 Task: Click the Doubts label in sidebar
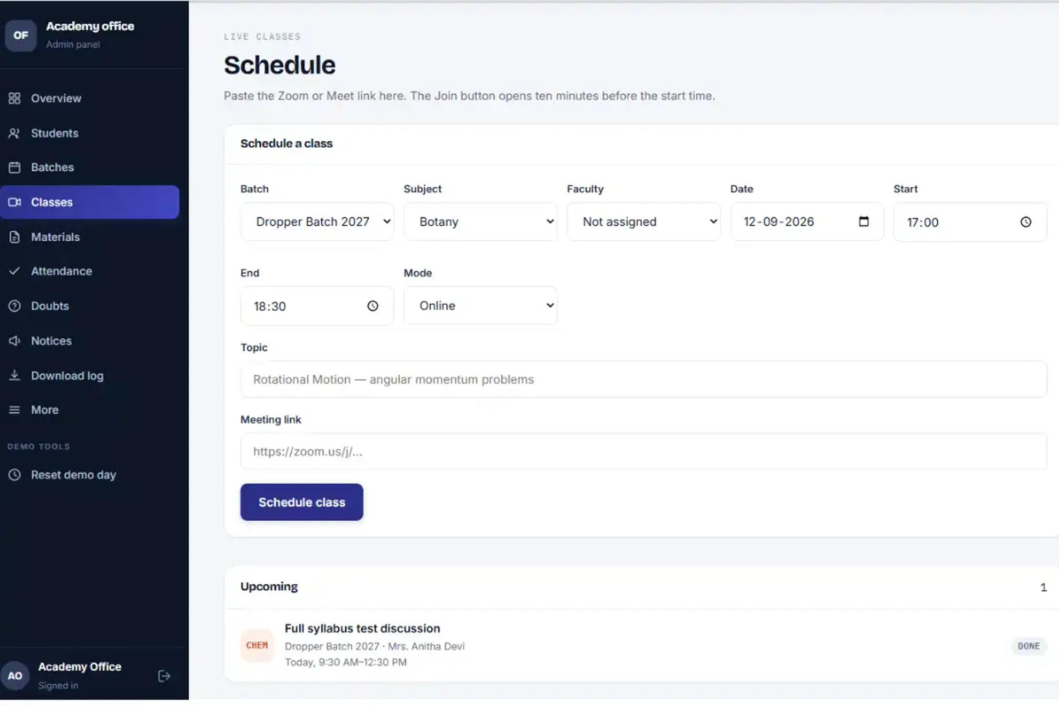(50, 306)
